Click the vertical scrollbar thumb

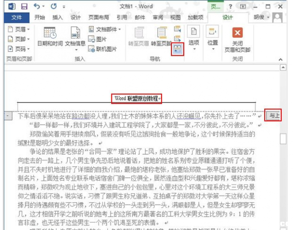(x=283, y=139)
